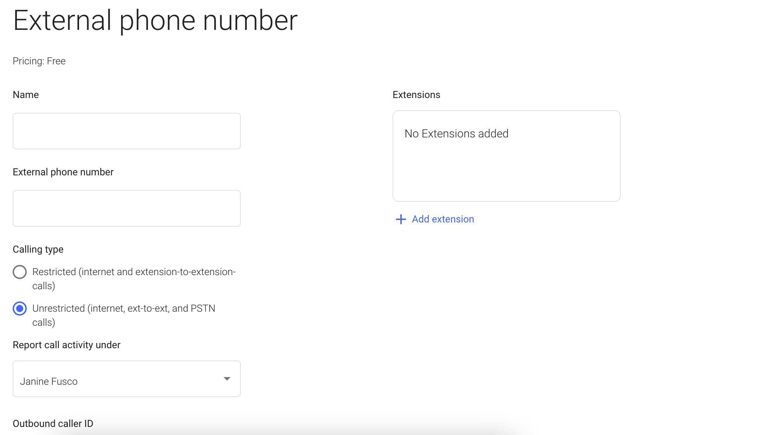
Task: Click the Add extension link
Action: click(x=442, y=219)
